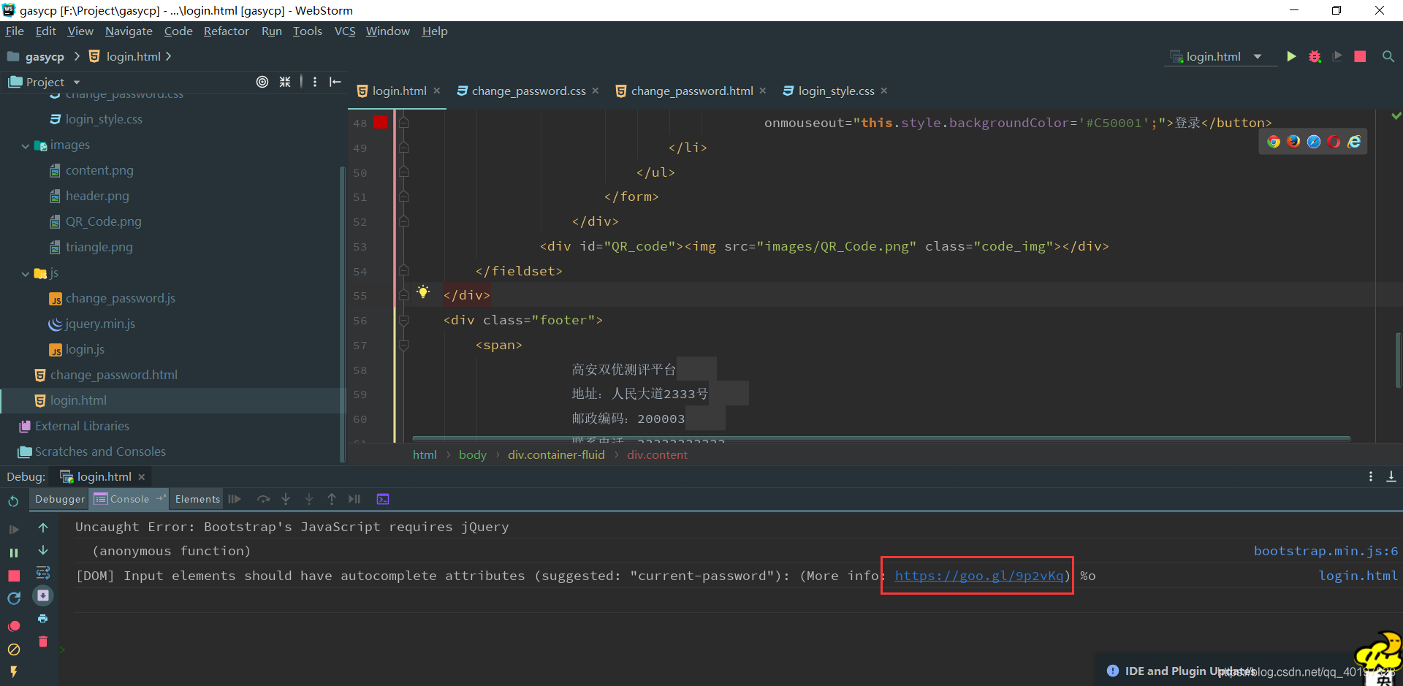Open search with the magnifier icon
This screenshot has width=1403, height=686.
coord(1388,56)
